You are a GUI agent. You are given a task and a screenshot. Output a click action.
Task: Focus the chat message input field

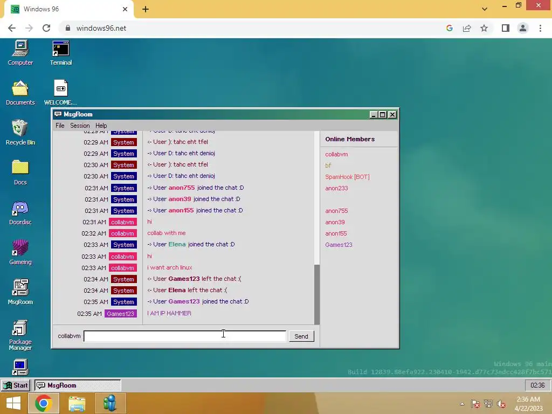tap(185, 336)
